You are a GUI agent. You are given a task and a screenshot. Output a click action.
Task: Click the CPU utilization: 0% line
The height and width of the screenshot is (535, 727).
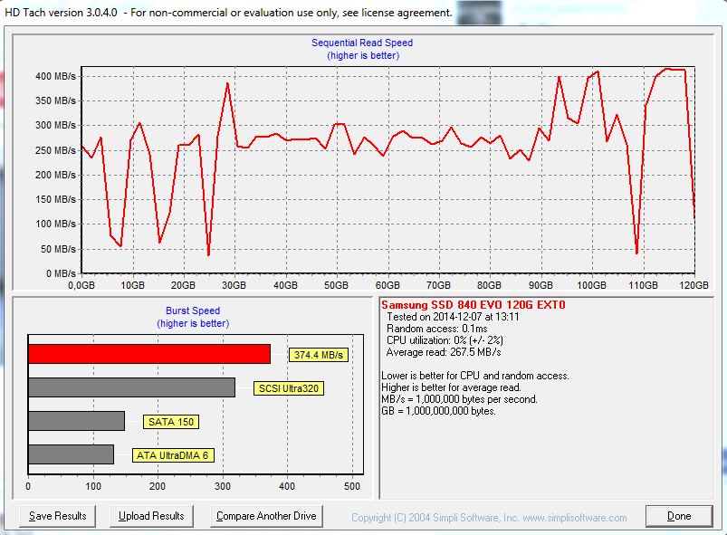tap(445, 340)
